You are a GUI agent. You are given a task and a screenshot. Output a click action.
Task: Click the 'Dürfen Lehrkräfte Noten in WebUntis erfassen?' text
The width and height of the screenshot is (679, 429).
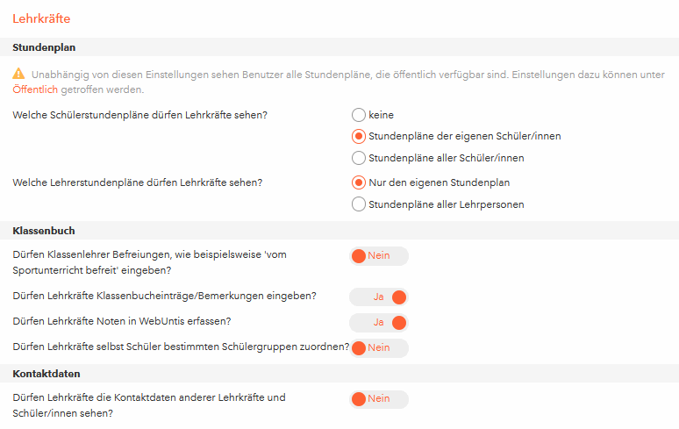coord(122,321)
